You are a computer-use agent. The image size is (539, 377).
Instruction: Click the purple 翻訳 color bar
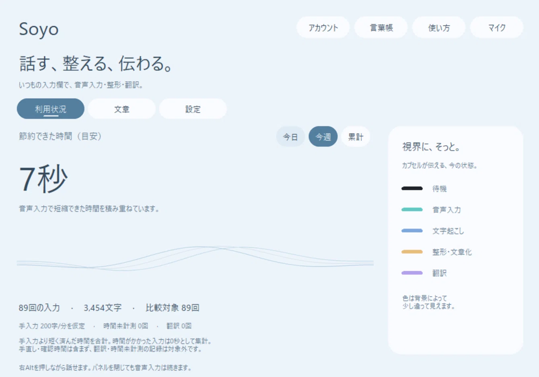(412, 273)
